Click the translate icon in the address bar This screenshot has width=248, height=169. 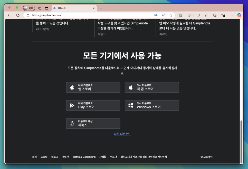[x=156, y=15]
